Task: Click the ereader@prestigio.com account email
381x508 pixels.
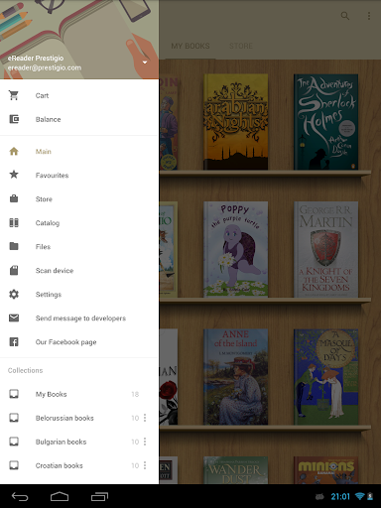Action: click(45, 67)
